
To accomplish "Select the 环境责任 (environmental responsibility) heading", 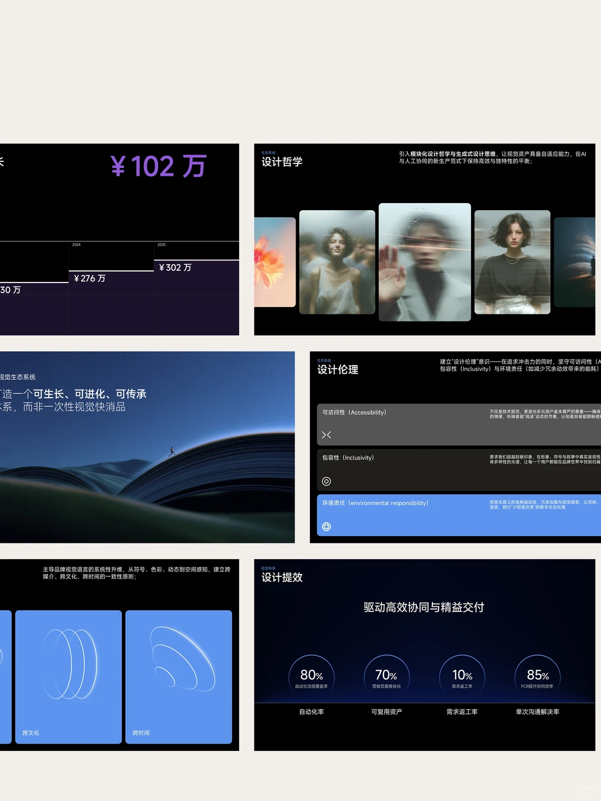I will 375,503.
